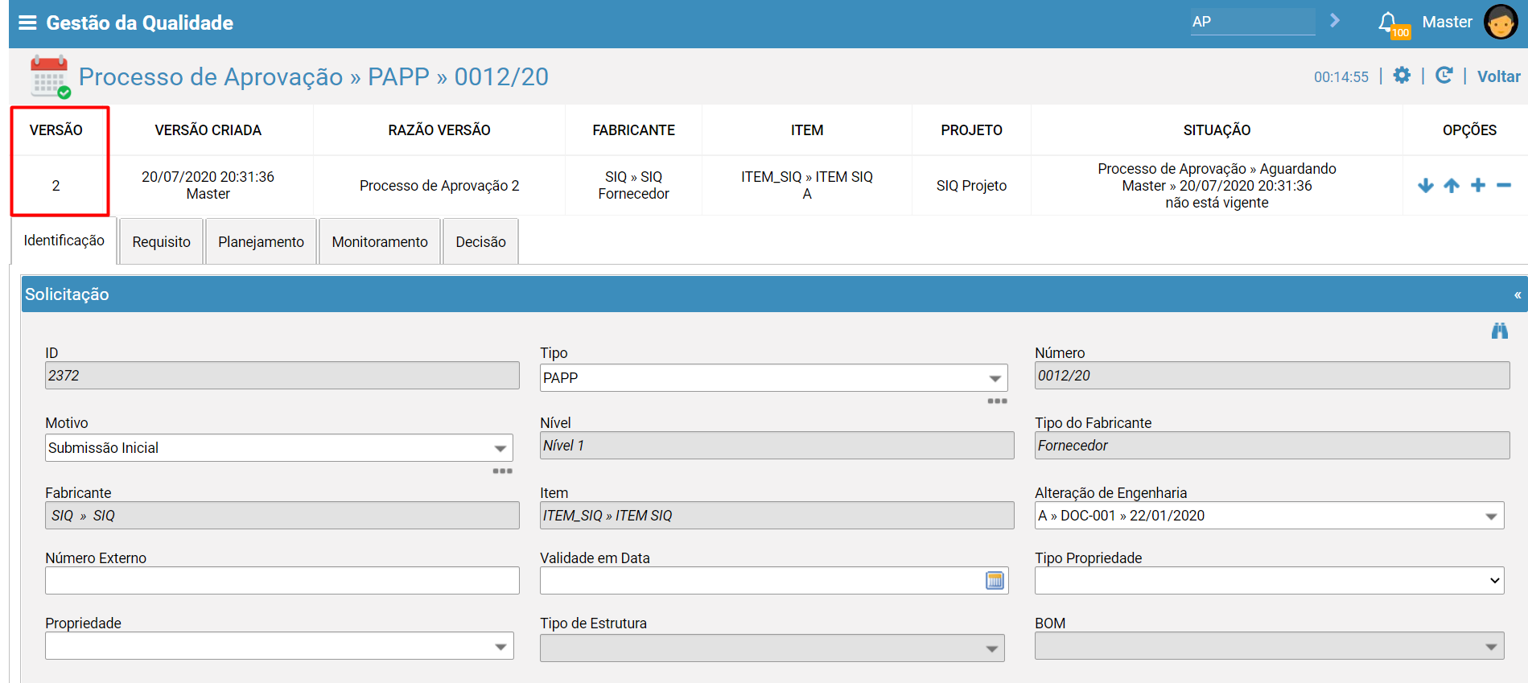
Task: Click the Nível field showing Nível 1
Action: click(x=777, y=446)
